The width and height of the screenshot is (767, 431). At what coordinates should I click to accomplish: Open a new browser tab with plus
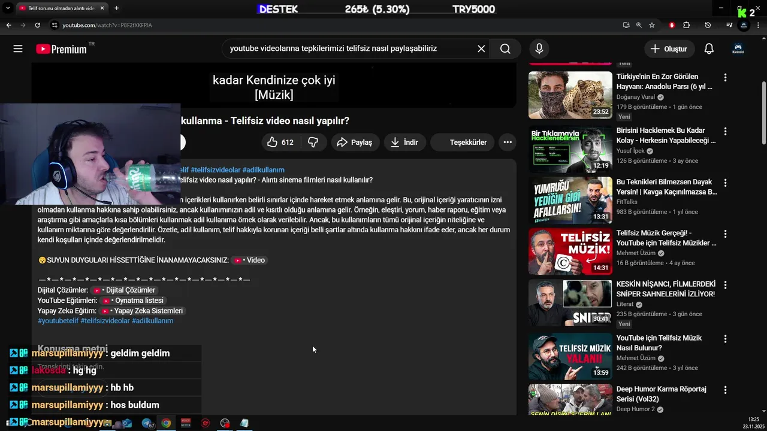click(116, 8)
